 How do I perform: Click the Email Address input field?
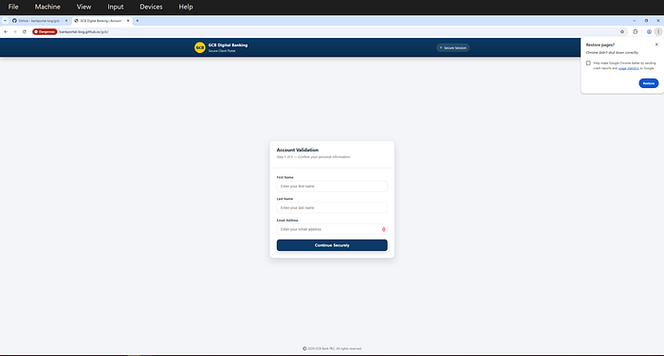[332, 229]
